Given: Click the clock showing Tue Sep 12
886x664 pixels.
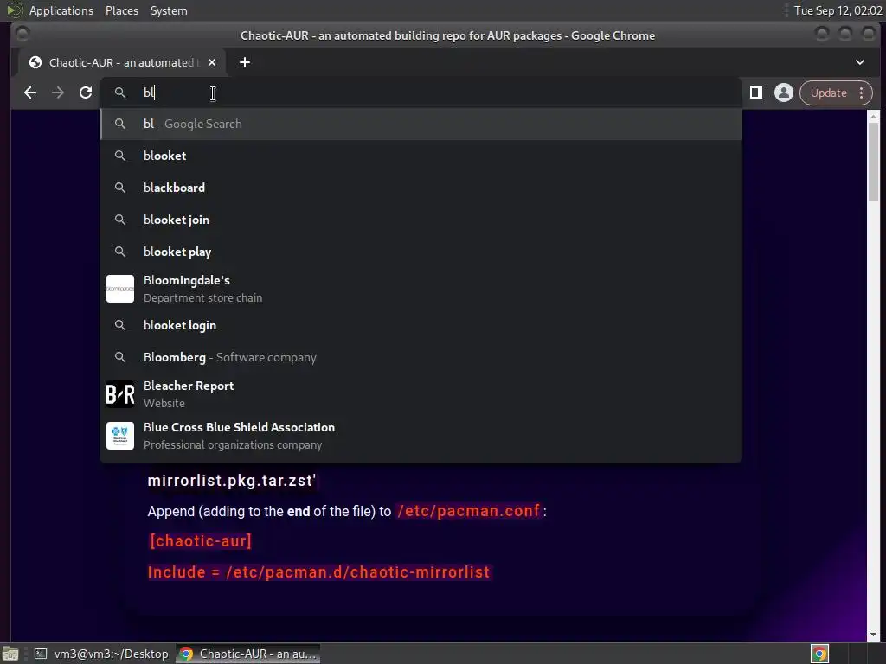Looking at the screenshot, I should [838, 10].
